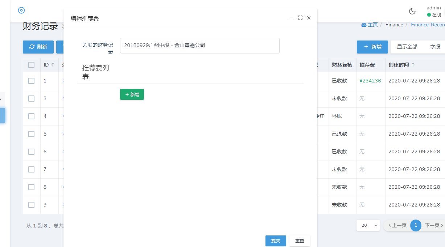
Task: Click Finance-Record breadcrumb item
Action: pyautogui.click(x=428, y=25)
